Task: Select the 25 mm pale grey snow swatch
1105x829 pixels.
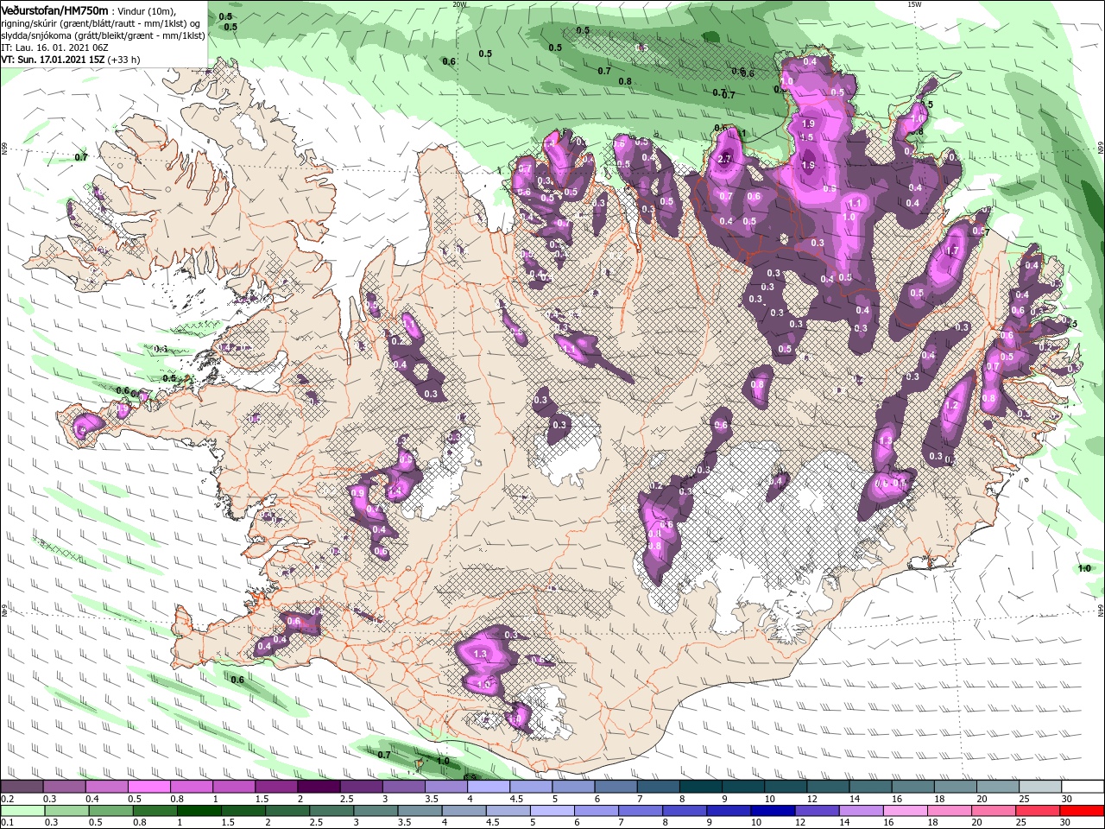Action: pyautogui.click(x=1040, y=787)
